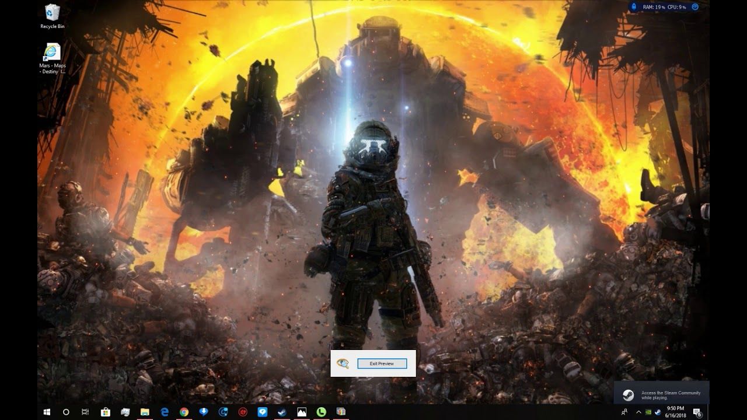The width and height of the screenshot is (747, 420).
Task: Open the Steam icon in the system tray
Action: click(657, 412)
